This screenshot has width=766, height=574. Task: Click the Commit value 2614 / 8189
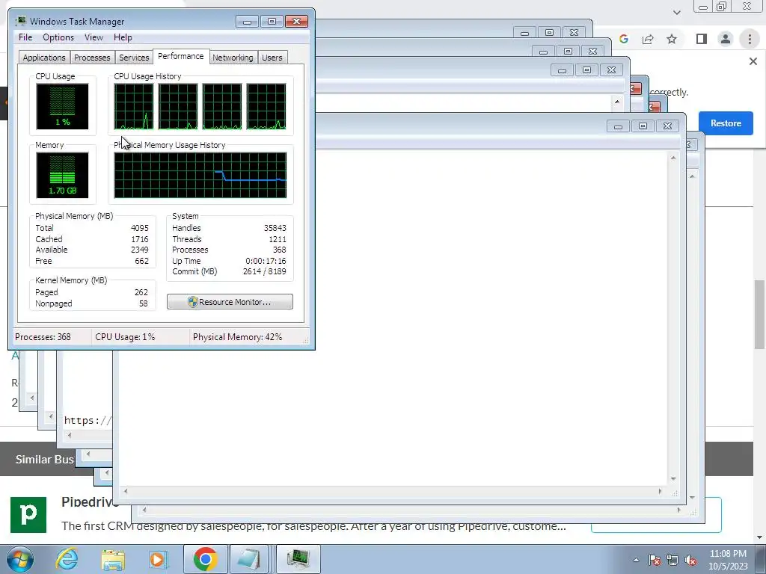coord(264,271)
